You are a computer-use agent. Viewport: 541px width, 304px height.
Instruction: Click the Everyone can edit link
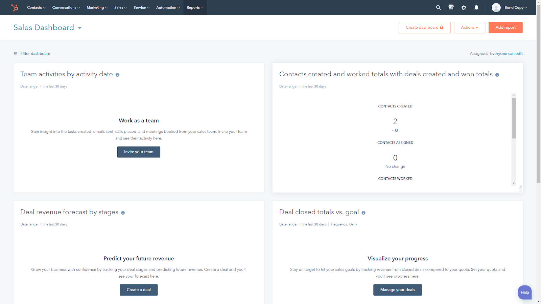pos(506,53)
